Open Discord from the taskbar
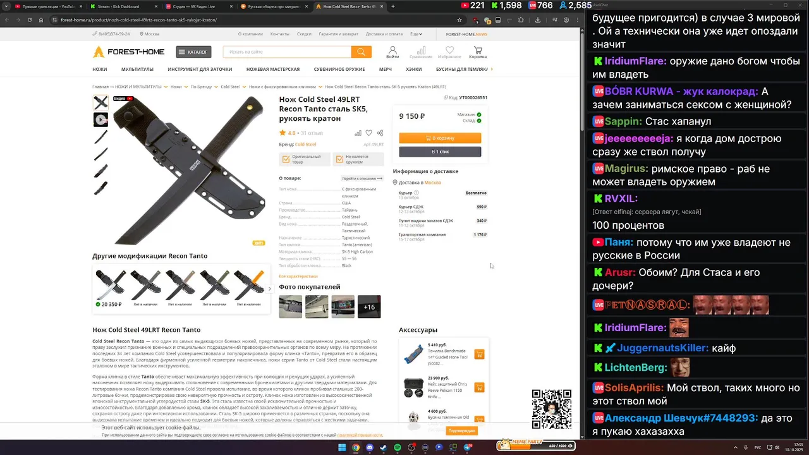 point(370,447)
